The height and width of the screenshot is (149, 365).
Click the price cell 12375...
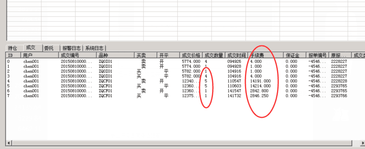point(191,96)
